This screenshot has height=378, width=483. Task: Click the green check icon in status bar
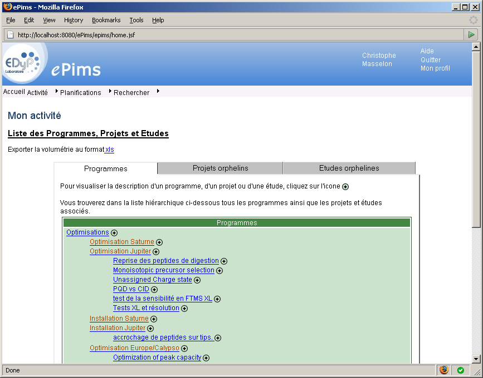(x=461, y=370)
